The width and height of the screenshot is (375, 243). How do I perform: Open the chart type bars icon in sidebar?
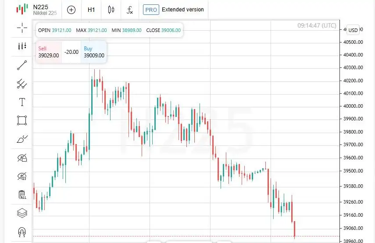[22, 46]
